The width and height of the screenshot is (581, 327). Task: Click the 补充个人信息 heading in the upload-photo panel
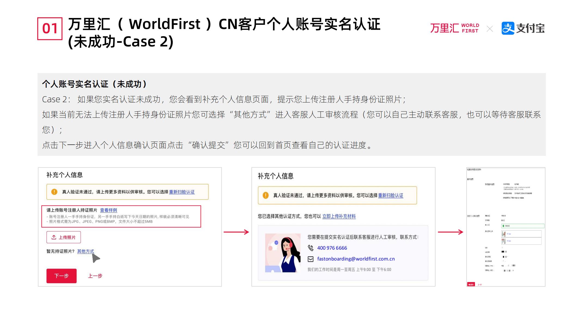click(x=65, y=175)
